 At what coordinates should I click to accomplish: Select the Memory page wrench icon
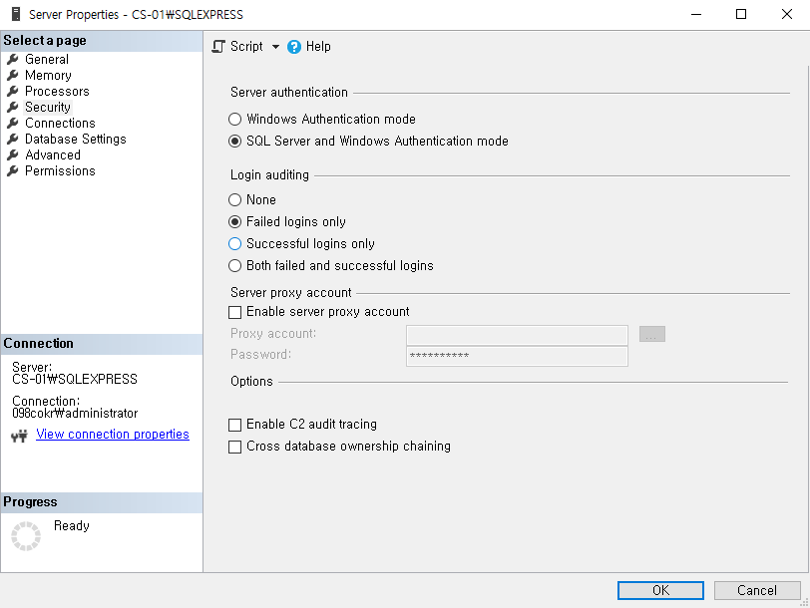pos(13,76)
